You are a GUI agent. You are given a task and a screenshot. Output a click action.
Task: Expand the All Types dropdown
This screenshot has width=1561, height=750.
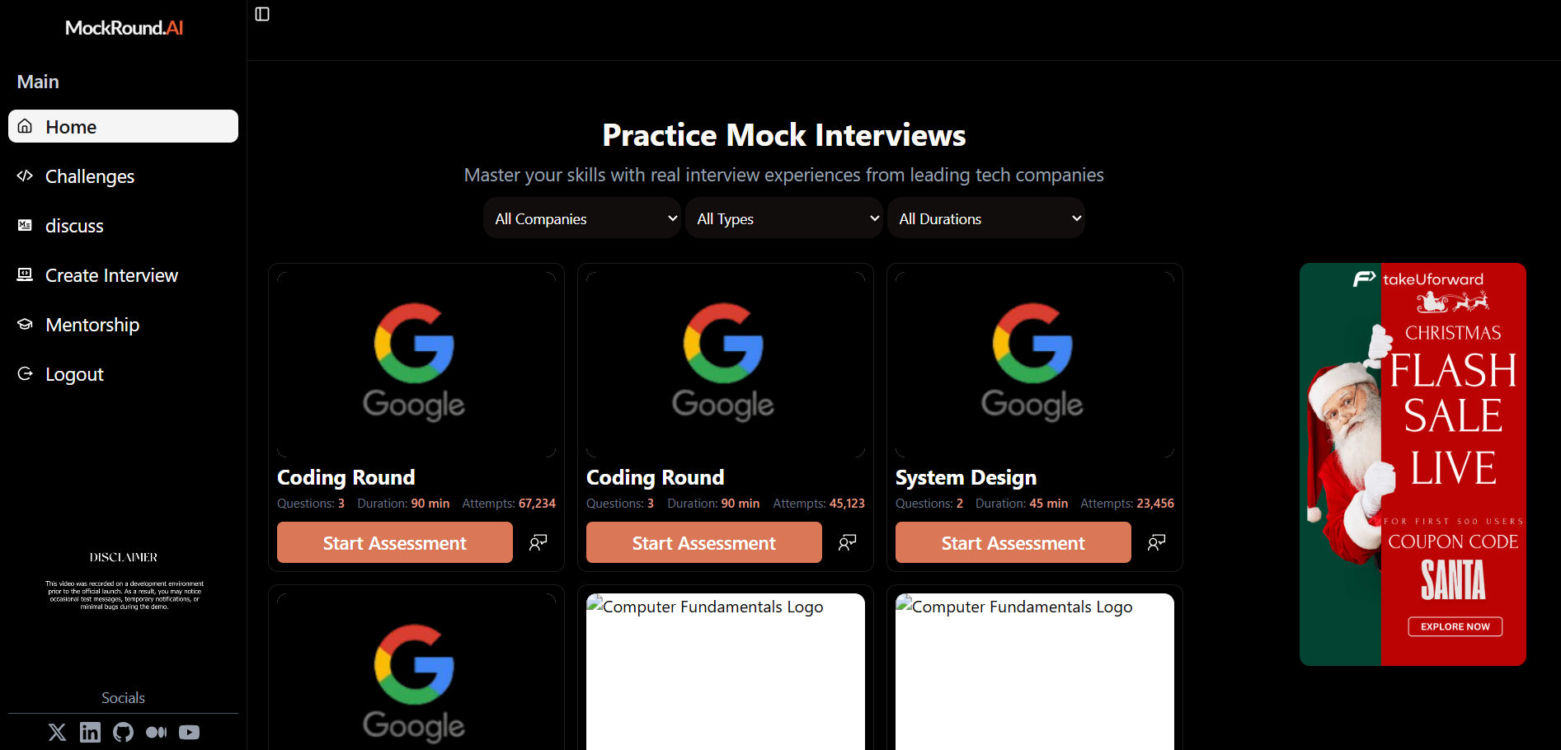pos(784,218)
